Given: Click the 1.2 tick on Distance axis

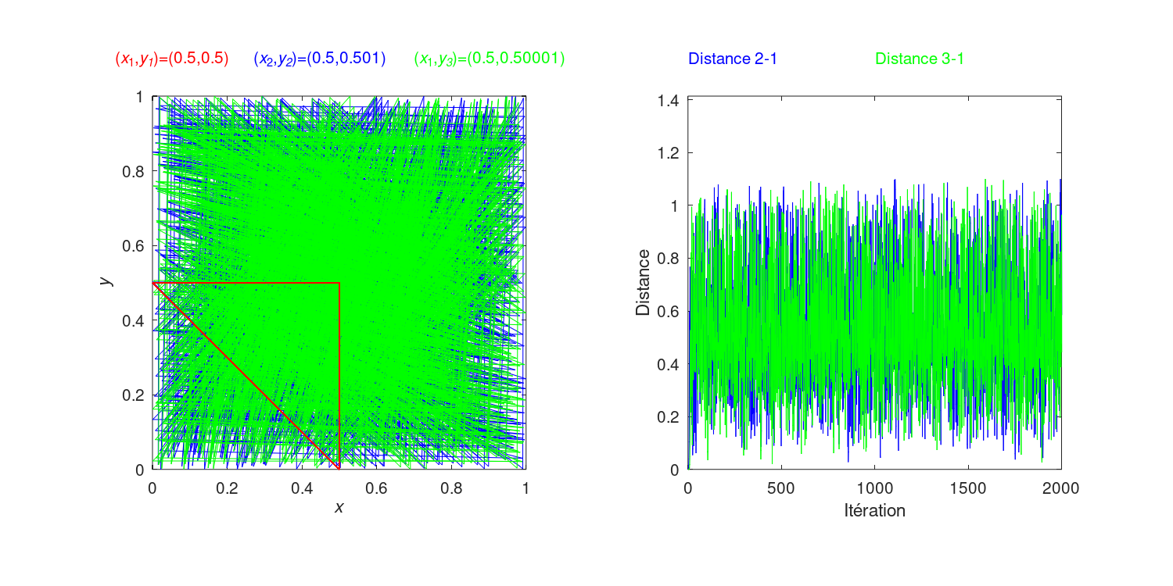Looking at the screenshot, I should tap(671, 152).
